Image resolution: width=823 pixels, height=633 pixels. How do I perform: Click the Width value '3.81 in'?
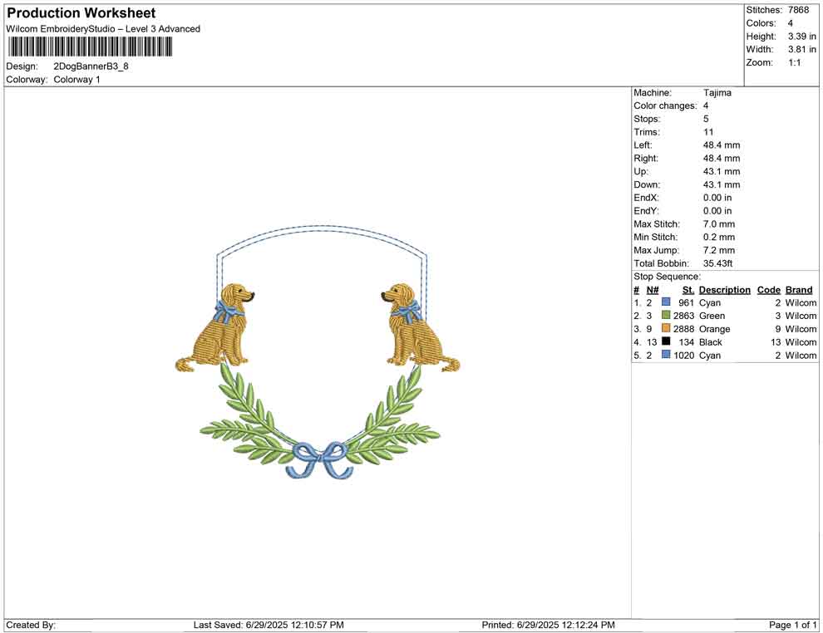click(802, 49)
